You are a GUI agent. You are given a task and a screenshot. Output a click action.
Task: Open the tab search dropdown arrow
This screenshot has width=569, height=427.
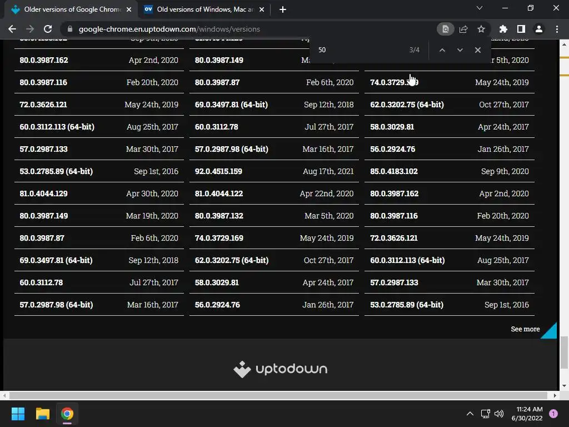(x=480, y=8)
